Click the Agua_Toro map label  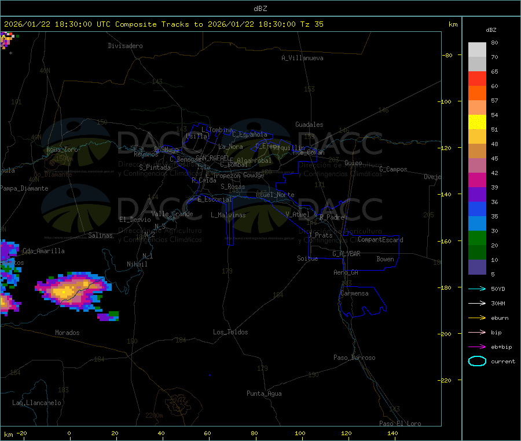pyautogui.click(x=62, y=150)
